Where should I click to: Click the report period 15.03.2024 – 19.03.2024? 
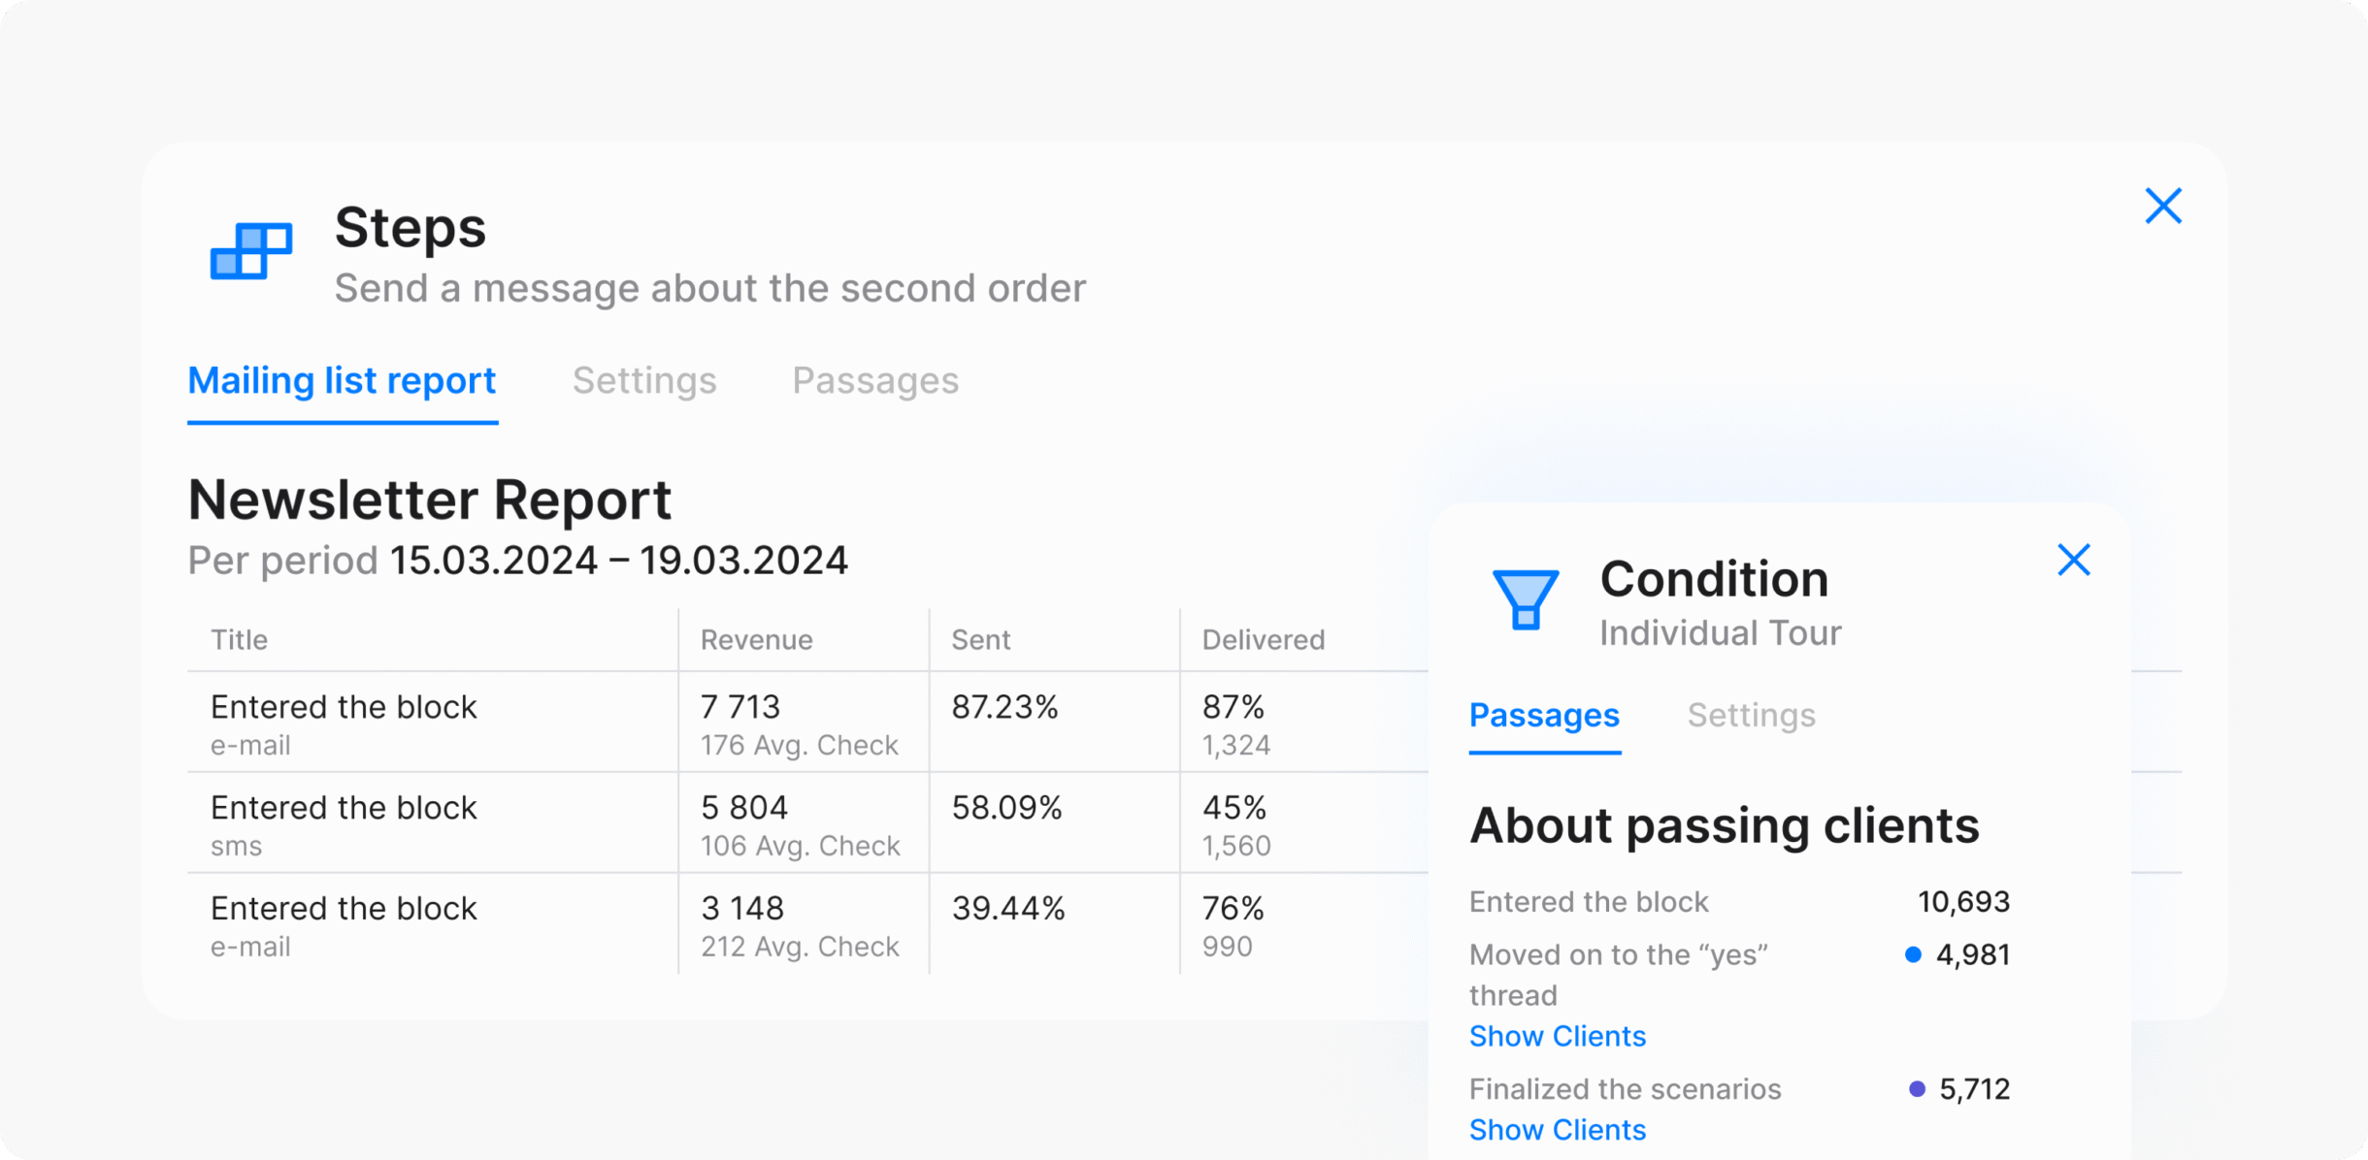(618, 562)
